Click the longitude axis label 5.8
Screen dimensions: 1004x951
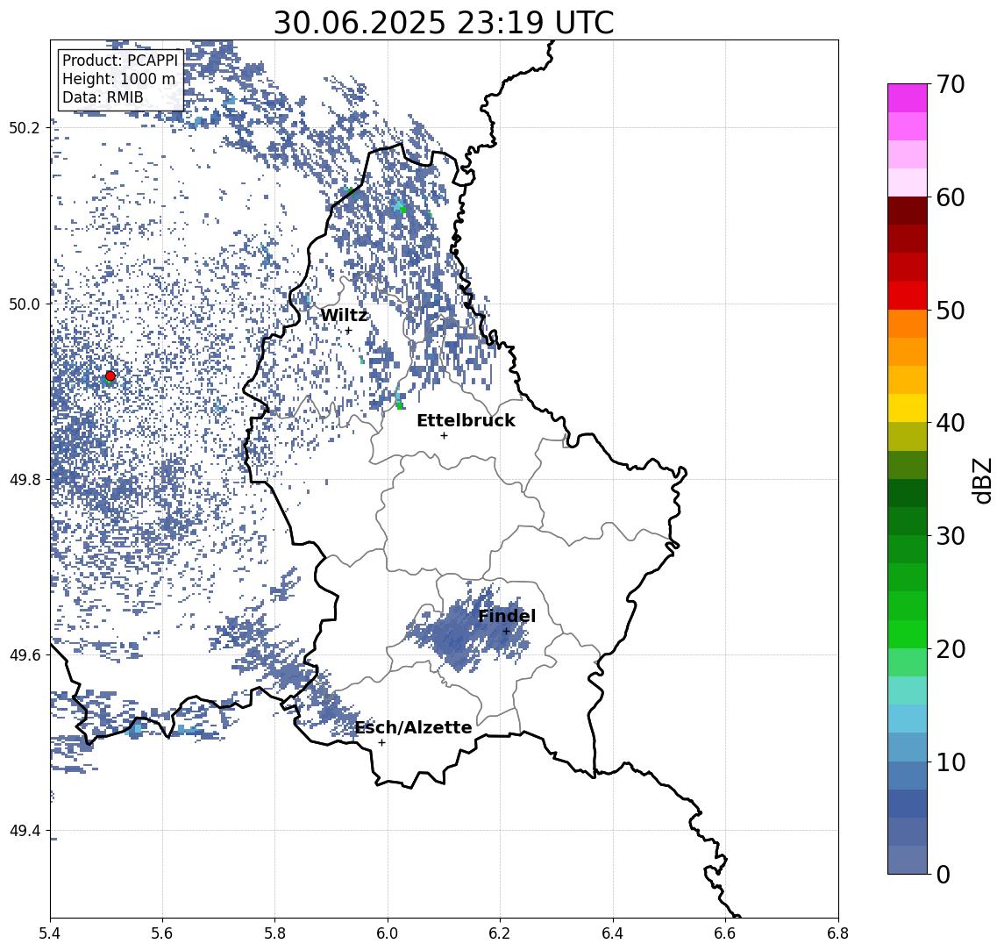(x=274, y=933)
